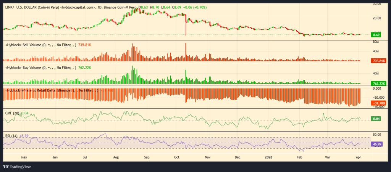Click the Oct label on the time axis
The width and height of the screenshot is (391, 172).
pos(177,157)
